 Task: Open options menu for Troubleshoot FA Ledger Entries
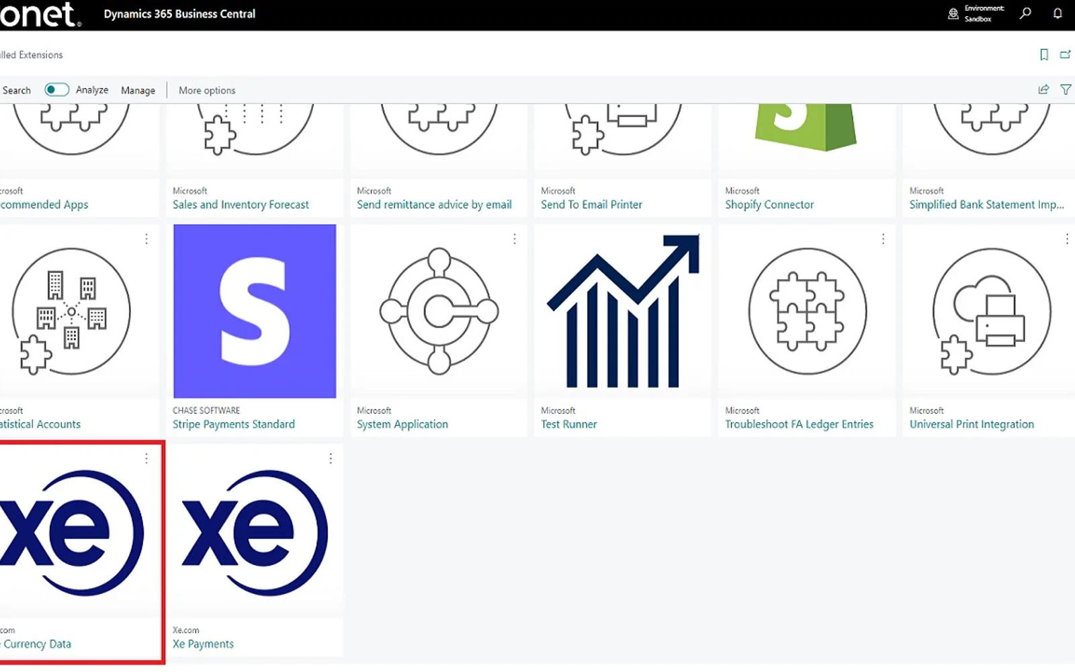click(883, 239)
